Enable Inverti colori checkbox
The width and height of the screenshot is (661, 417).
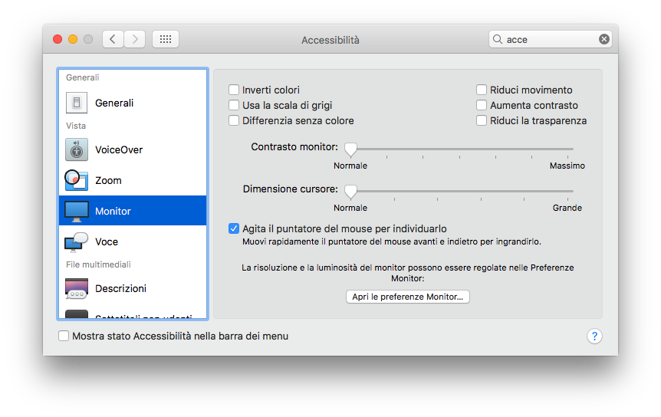click(235, 90)
